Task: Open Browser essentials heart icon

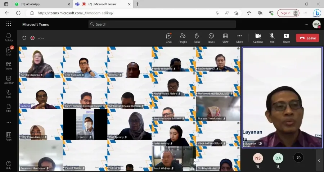Action: click(x=271, y=13)
